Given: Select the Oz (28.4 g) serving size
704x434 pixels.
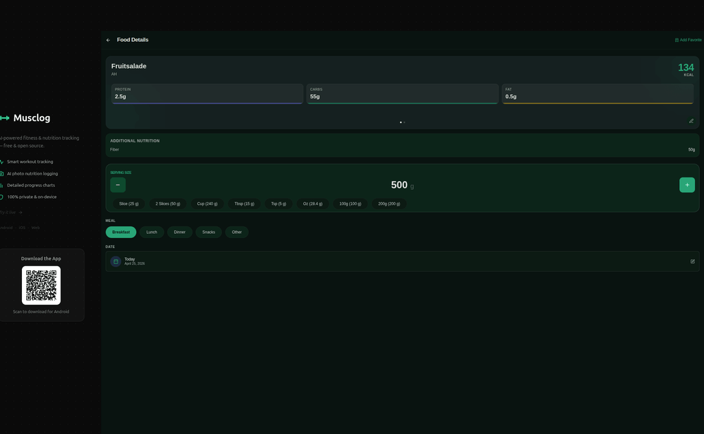Looking at the screenshot, I should tap(312, 204).
